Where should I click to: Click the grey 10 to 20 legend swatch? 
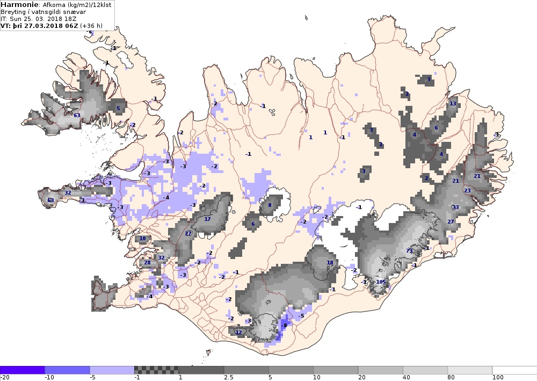[336, 370]
